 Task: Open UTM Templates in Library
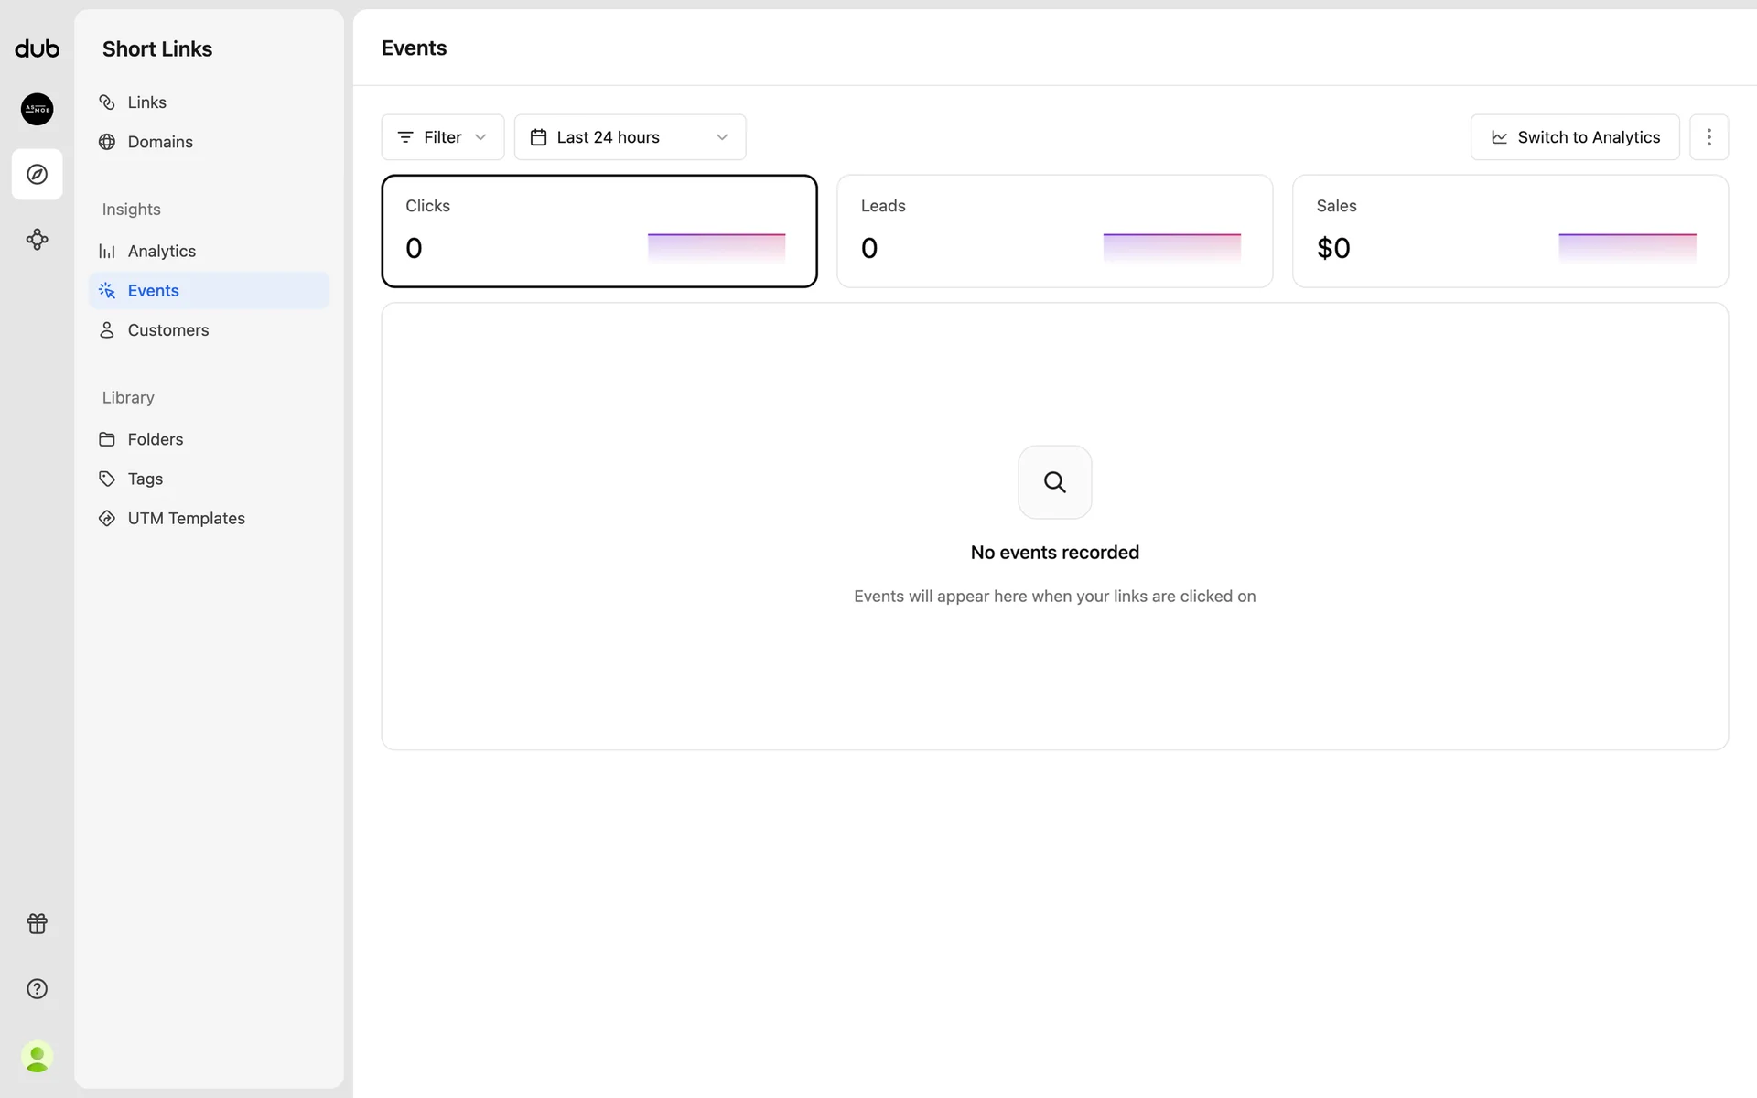(x=186, y=519)
